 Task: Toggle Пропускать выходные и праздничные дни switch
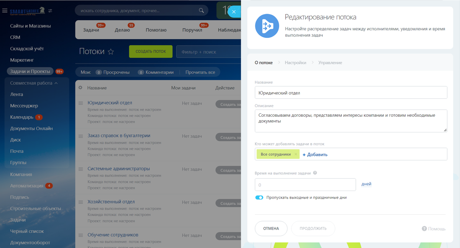point(259,197)
